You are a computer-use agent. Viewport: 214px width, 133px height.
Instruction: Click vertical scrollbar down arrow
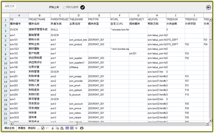[x=210, y=120]
